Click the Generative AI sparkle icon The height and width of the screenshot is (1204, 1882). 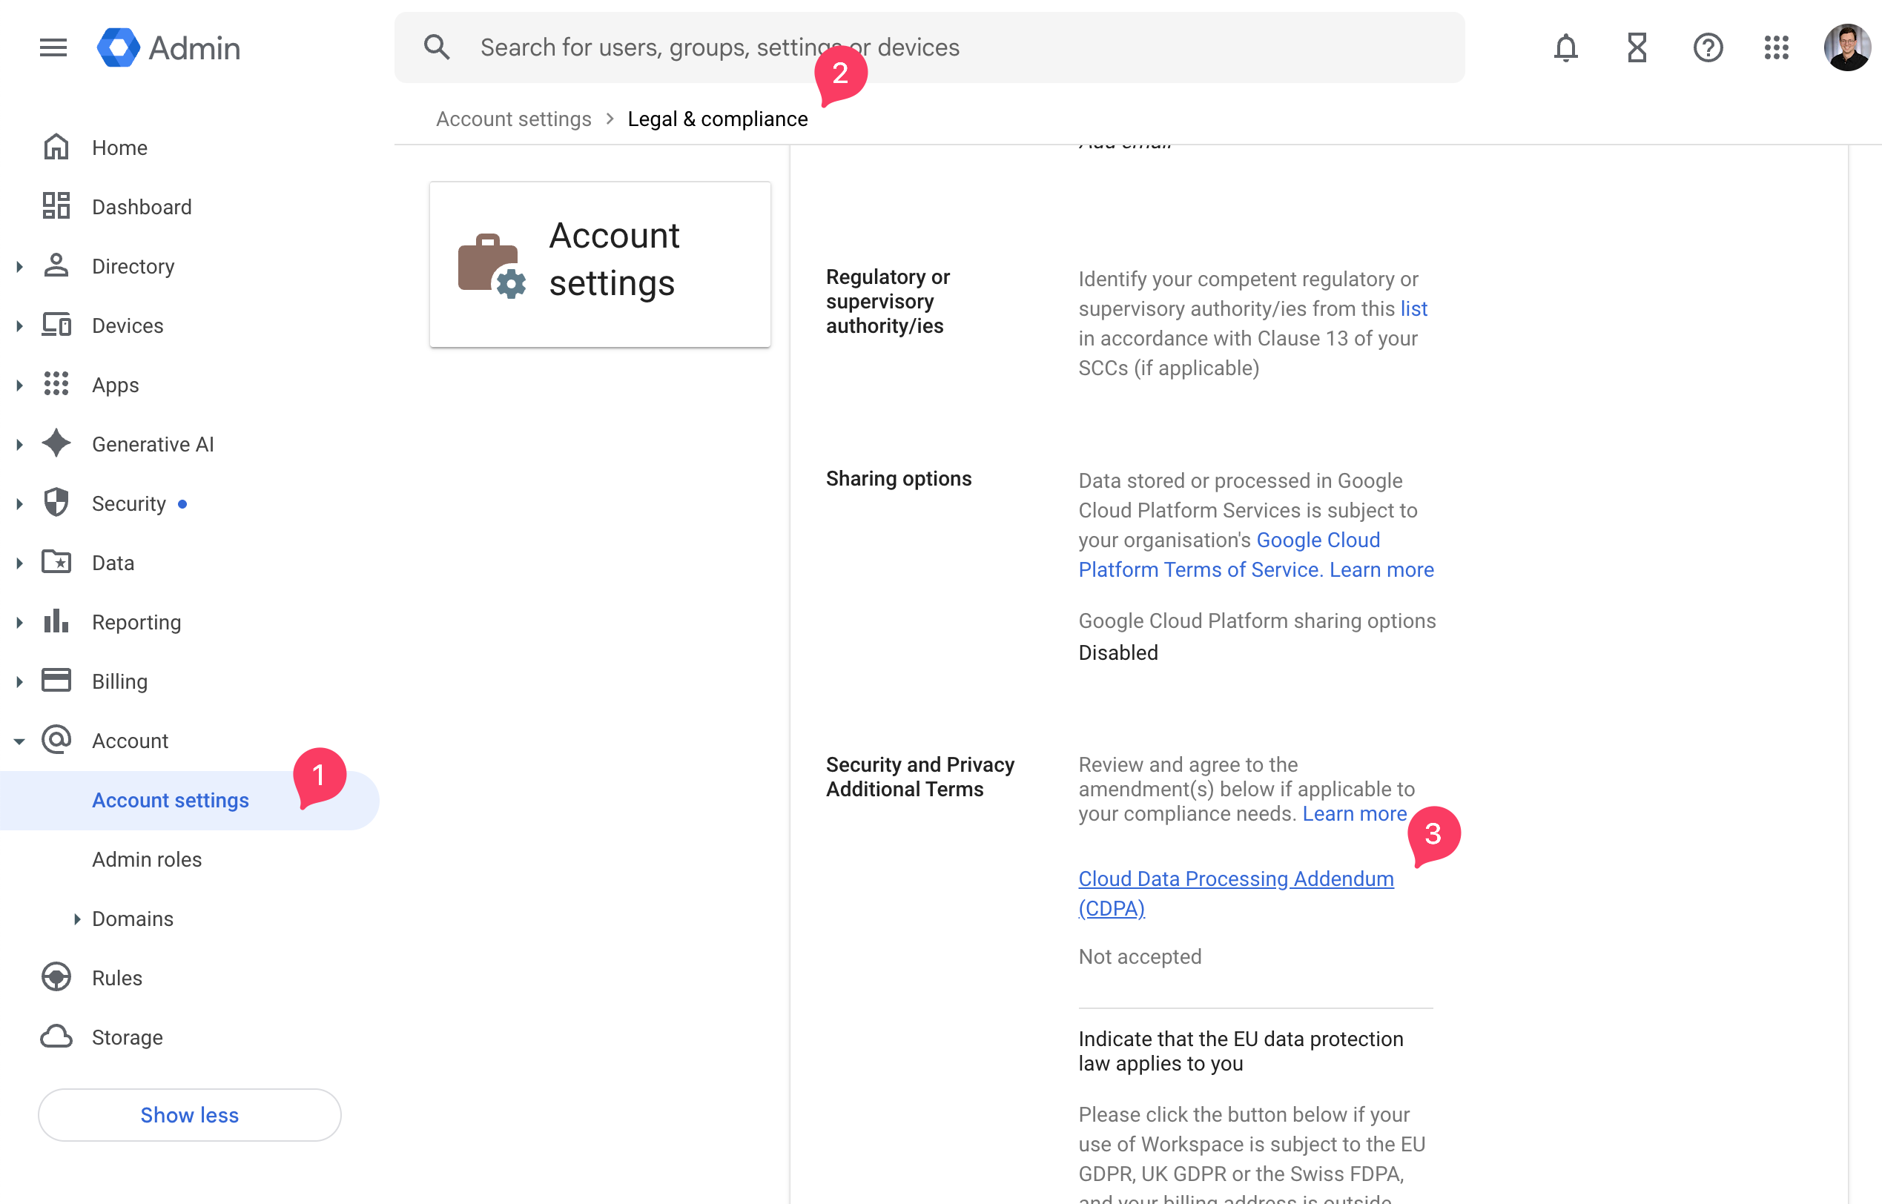click(x=56, y=443)
